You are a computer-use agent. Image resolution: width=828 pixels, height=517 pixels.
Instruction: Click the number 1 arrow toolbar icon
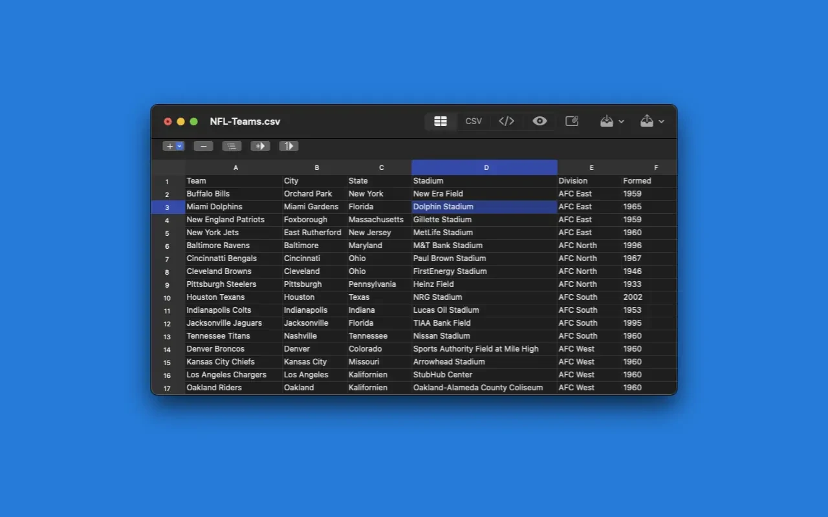(289, 146)
